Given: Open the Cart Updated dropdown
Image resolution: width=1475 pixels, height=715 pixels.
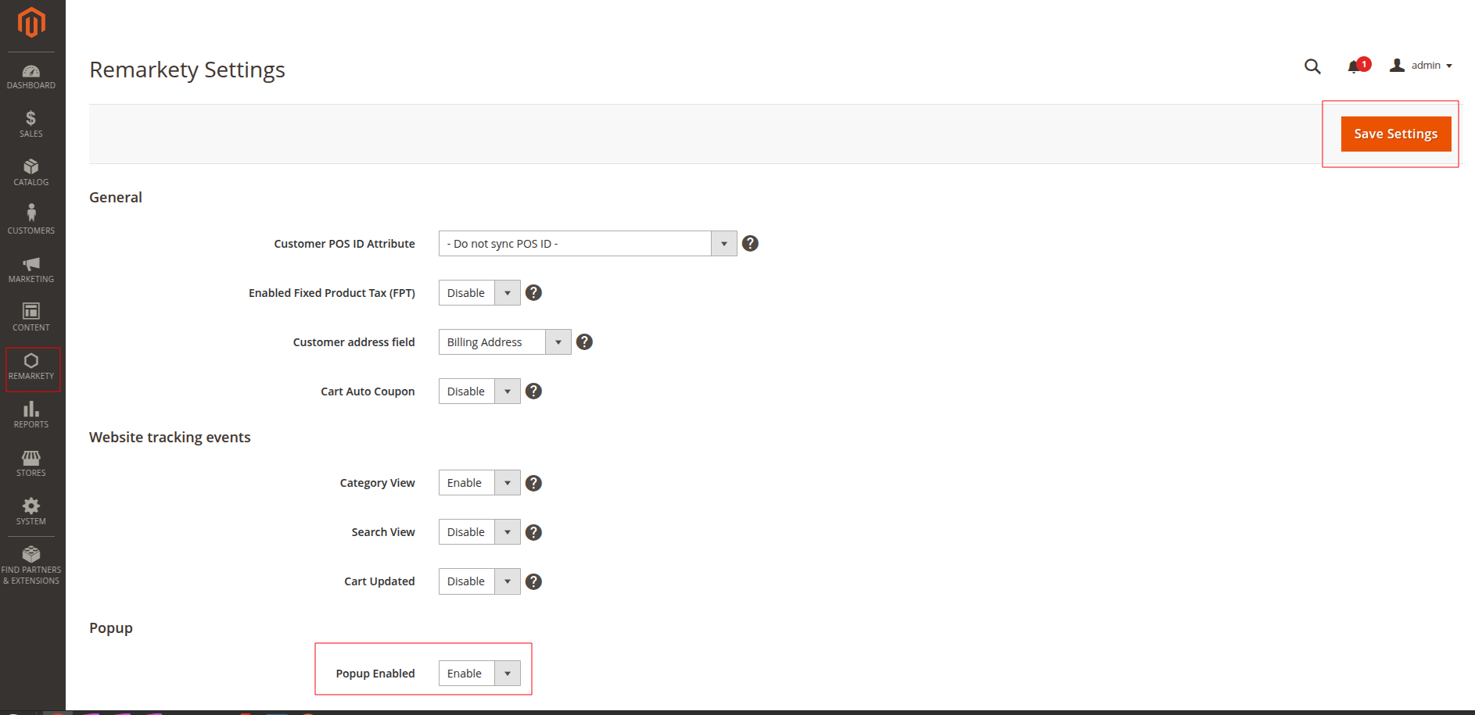Looking at the screenshot, I should (x=479, y=581).
